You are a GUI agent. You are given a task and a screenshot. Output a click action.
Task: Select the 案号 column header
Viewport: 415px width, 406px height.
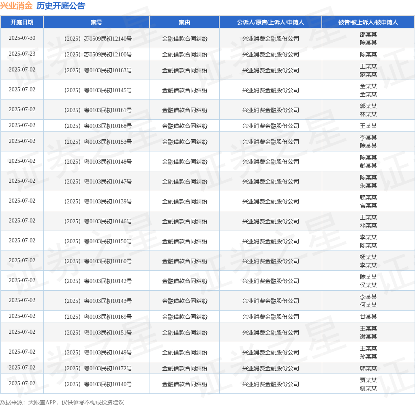click(x=96, y=22)
